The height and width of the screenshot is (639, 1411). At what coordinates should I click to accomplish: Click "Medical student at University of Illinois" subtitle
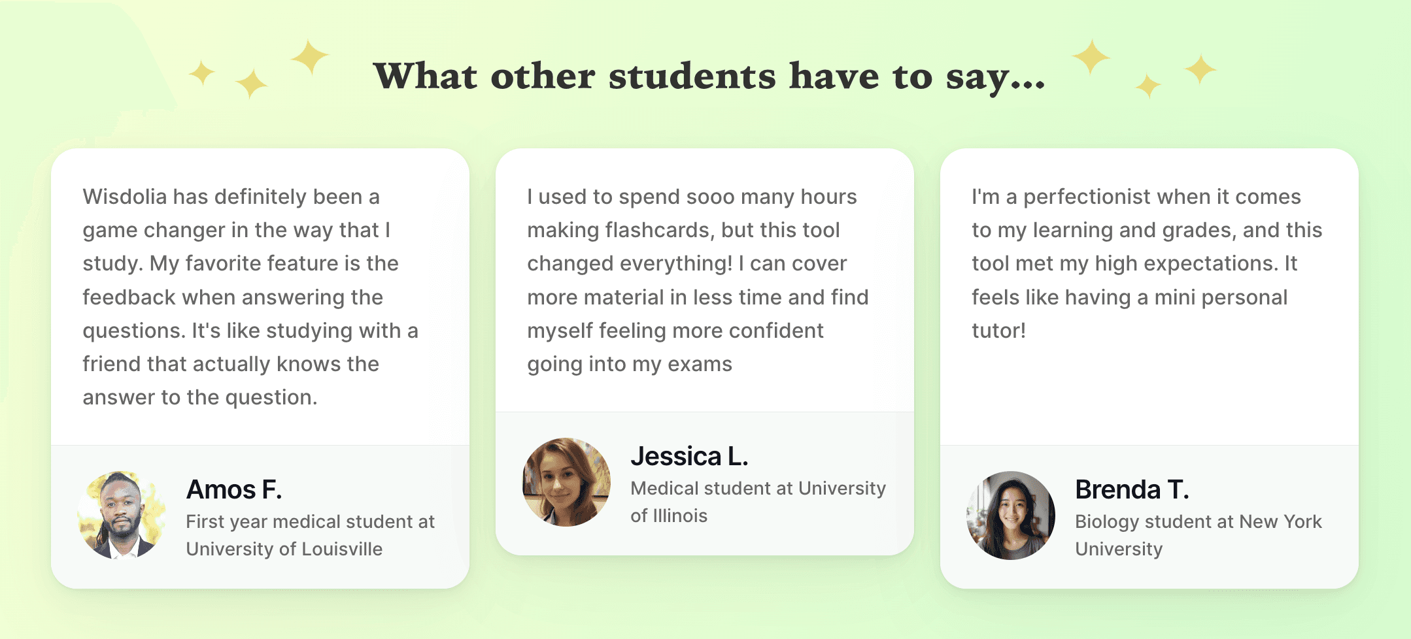tap(758, 502)
